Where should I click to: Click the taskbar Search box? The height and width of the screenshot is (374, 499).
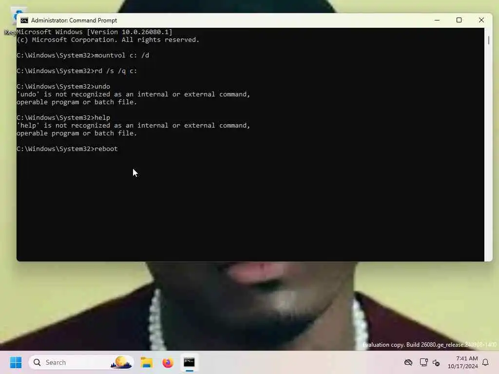coord(81,362)
